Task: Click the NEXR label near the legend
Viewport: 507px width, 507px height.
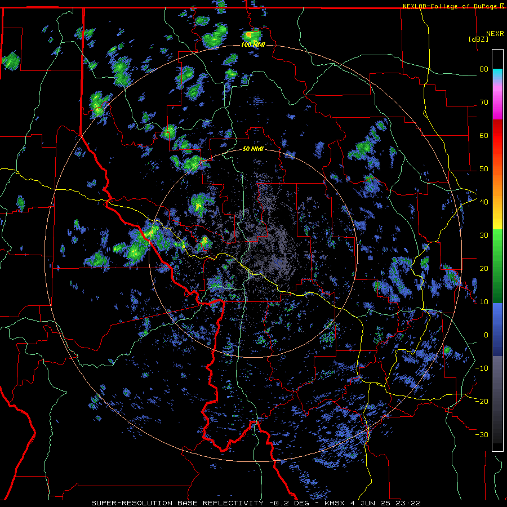Action: tap(495, 33)
